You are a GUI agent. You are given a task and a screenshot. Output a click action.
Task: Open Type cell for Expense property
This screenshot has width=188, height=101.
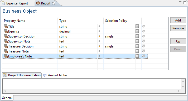(78, 31)
